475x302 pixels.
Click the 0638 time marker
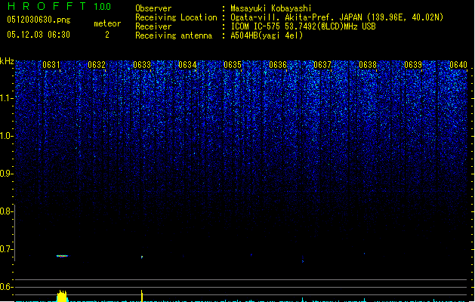click(x=368, y=65)
